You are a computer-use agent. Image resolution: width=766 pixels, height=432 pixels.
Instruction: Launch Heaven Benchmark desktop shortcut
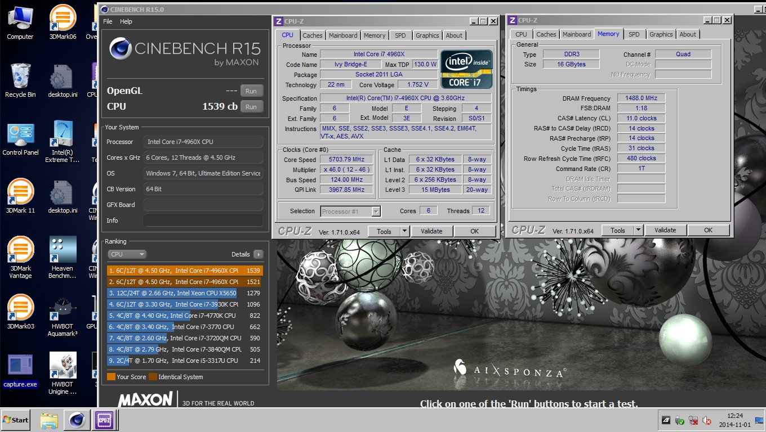click(x=63, y=258)
